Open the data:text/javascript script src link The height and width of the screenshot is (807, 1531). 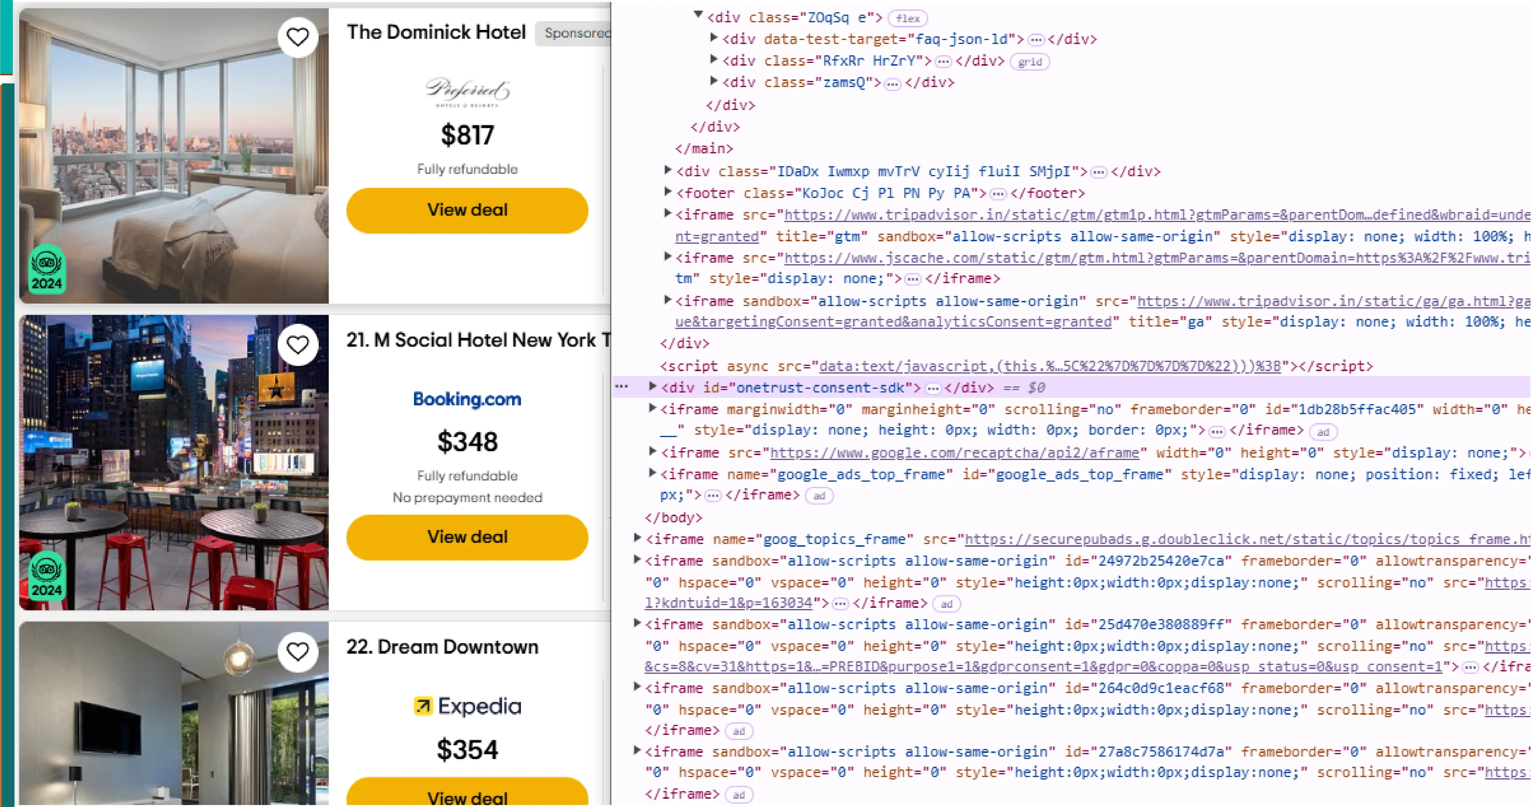point(1050,367)
